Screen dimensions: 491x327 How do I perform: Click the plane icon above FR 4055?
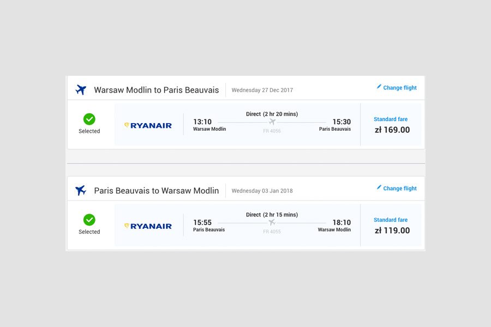coord(272,223)
